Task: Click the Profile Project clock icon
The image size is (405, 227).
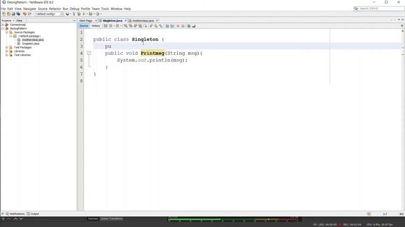Action: 97,14
